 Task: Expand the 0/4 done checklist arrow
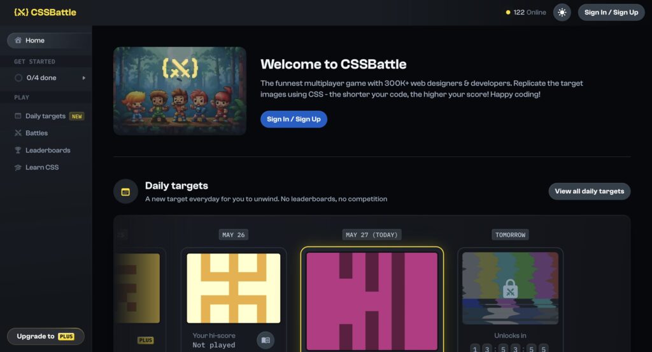pos(83,78)
